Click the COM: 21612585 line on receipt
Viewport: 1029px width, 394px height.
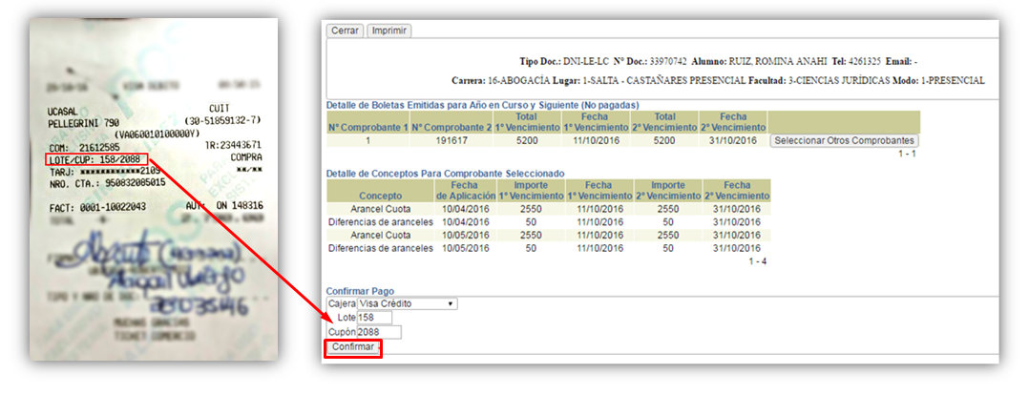[x=84, y=148]
